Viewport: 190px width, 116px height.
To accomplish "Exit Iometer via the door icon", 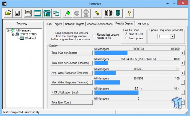I will pos(118,13).
